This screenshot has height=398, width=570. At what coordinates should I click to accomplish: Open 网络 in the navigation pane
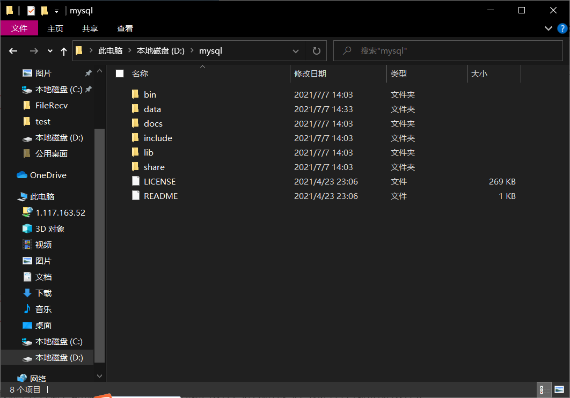click(32, 378)
